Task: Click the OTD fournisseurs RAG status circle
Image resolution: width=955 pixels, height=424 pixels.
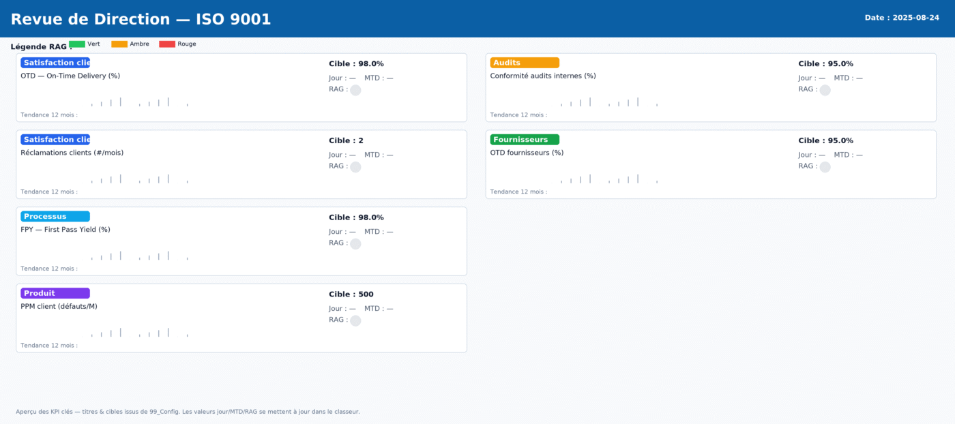Action: click(x=825, y=167)
